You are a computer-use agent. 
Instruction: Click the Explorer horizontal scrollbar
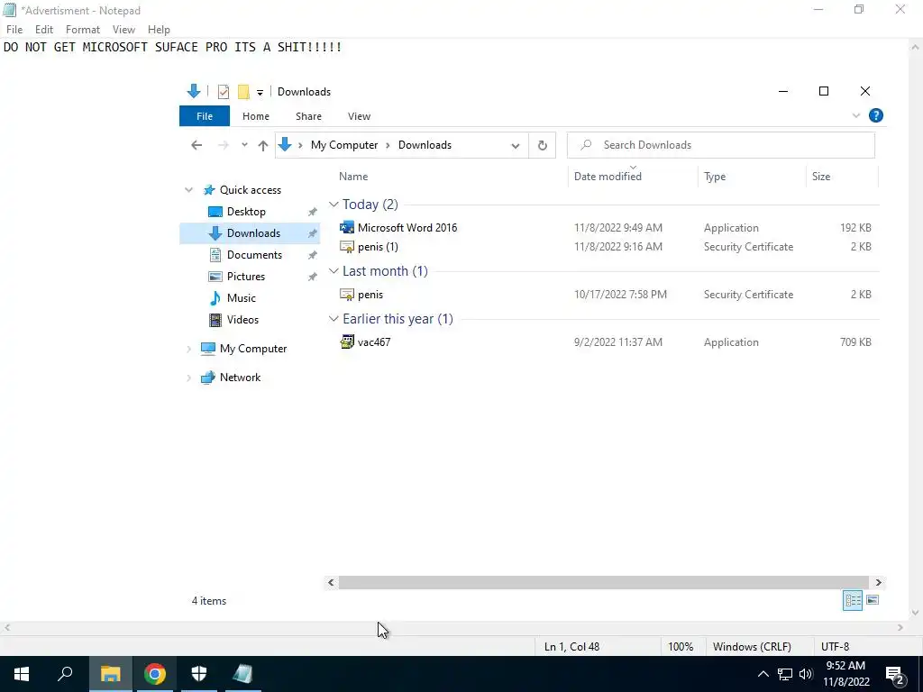pyautogui.click(x=603, y=583)
